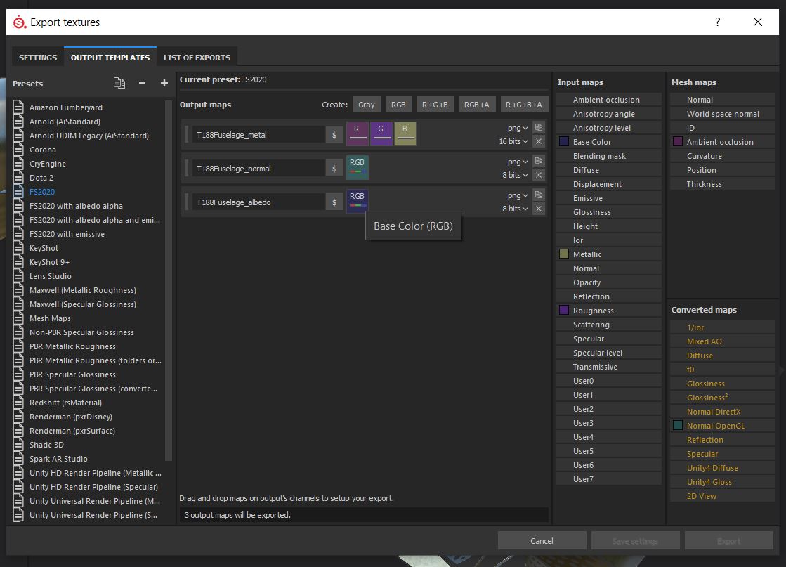Click the Ambient occlusion color swatch in Mesh maps

point(676,141)
